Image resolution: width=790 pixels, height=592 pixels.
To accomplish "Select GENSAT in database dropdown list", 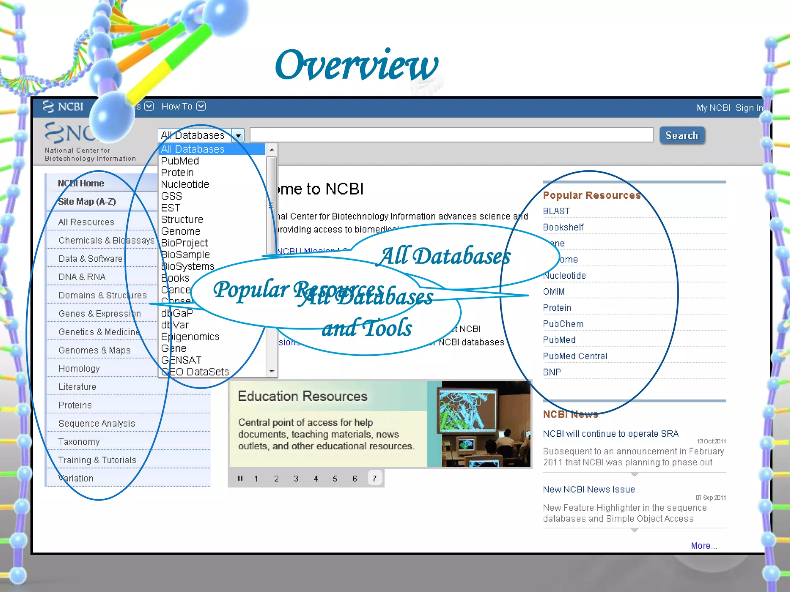I will (181, 360).
